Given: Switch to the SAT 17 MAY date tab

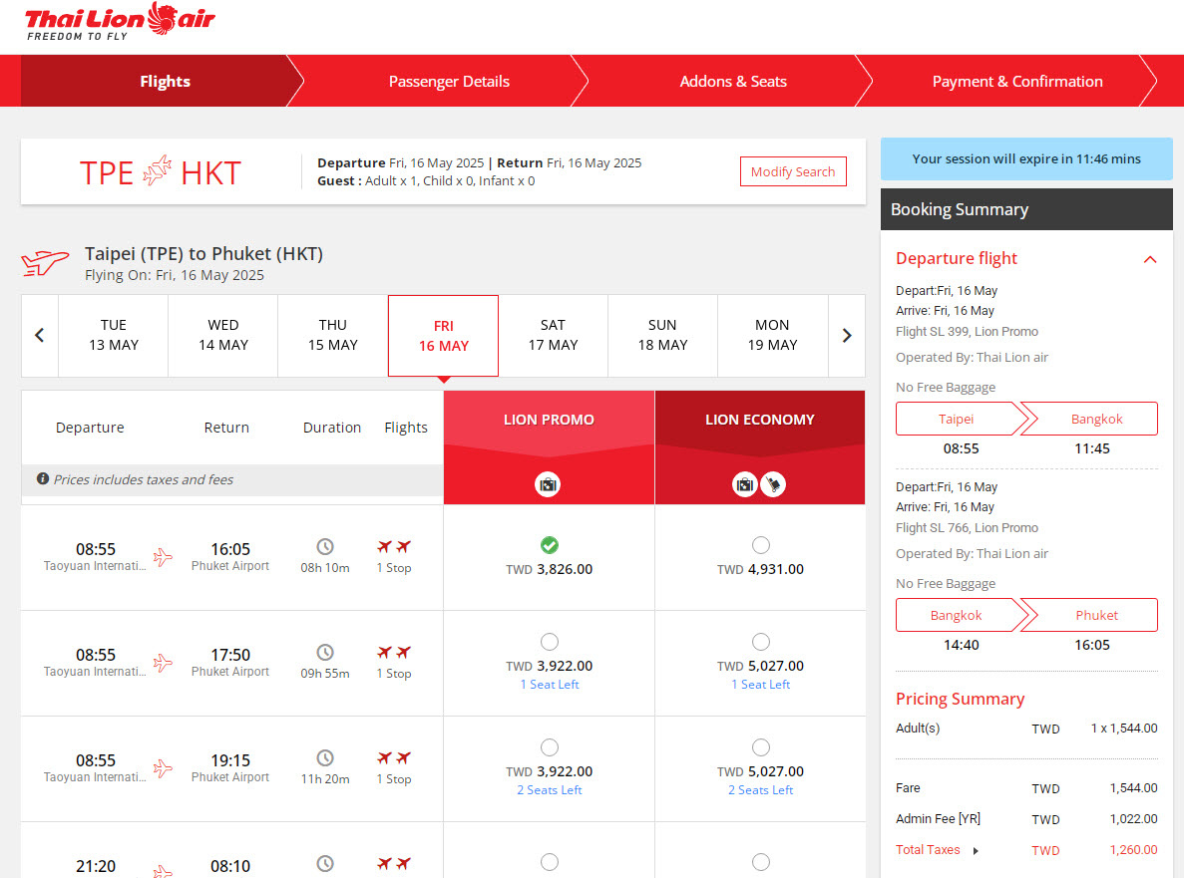Looking at the screenshot, I should [553, 336].
